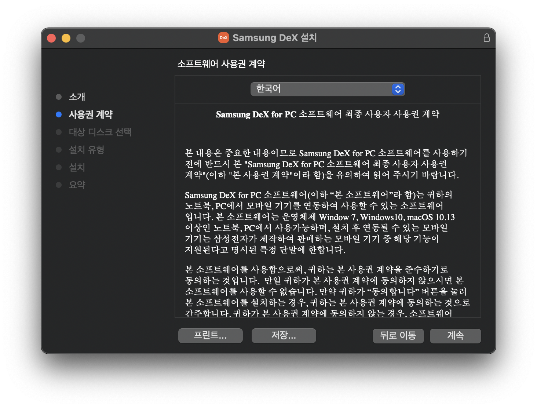Click the license title 'Samsung DeX for PC 소프트웨어 최종 사용자 사용권 계약'
The width and height of the screenshot is (537, 408).
328,114
